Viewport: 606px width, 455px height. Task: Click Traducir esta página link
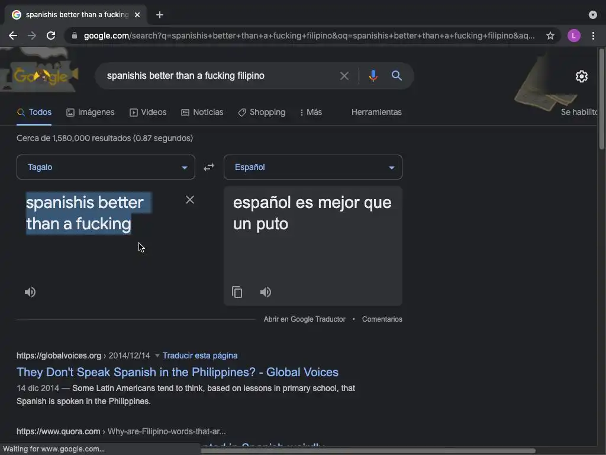[x=200, y=355]
